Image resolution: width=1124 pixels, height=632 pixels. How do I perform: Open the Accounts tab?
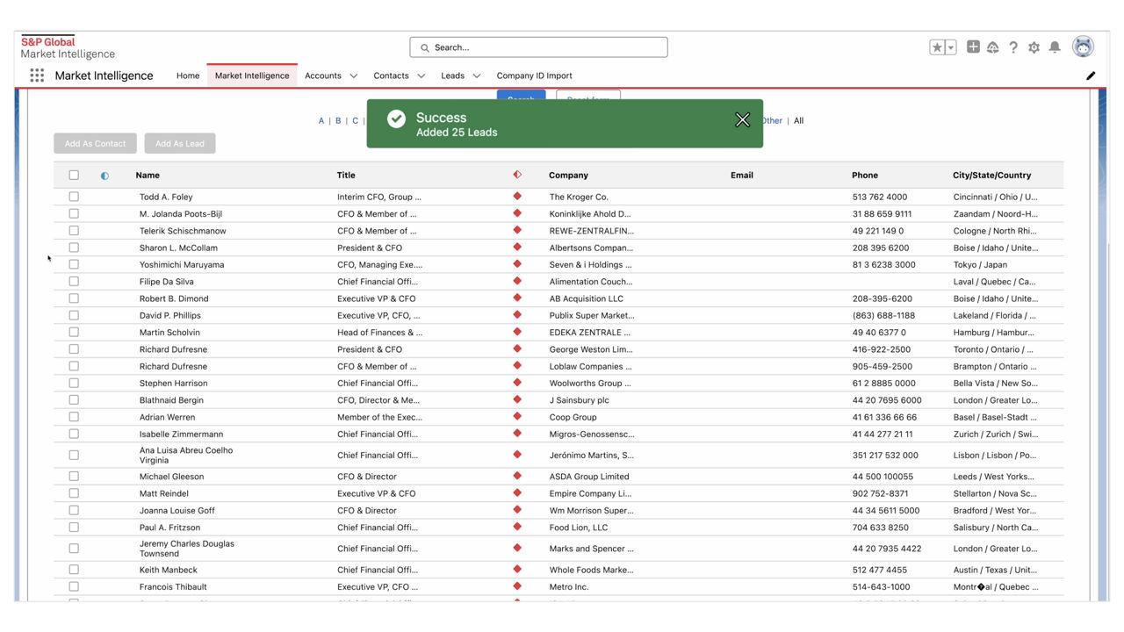323,75
